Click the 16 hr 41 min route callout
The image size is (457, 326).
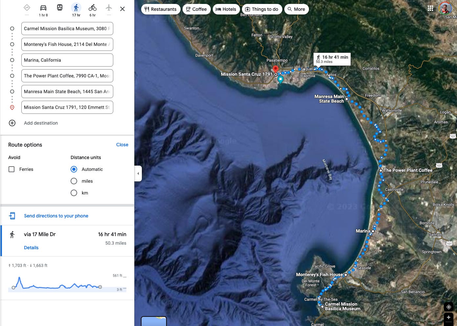(332, 59)
